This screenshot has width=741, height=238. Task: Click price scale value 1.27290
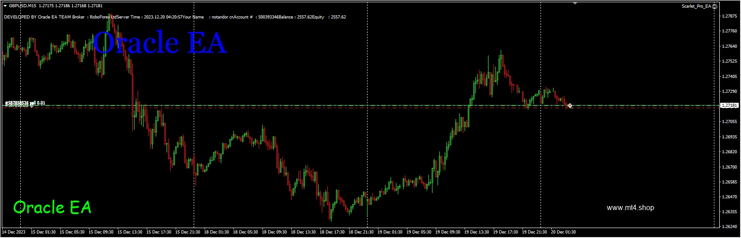pos(730,92)
